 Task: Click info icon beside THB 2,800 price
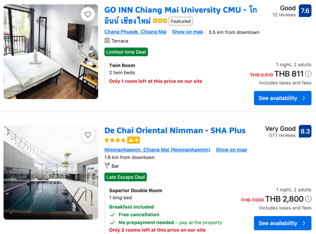coord(308,199)
